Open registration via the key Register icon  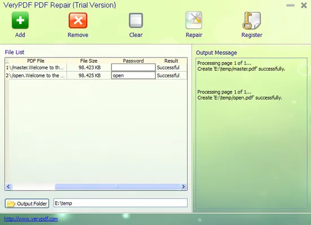pos(252,20)
